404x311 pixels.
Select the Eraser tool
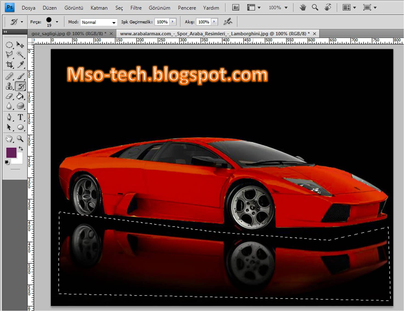[9, 96]
